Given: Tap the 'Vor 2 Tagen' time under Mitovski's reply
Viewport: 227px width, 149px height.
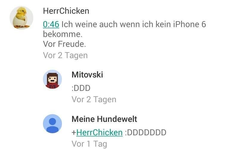Looking at the screenshot, I should (94, 100).
